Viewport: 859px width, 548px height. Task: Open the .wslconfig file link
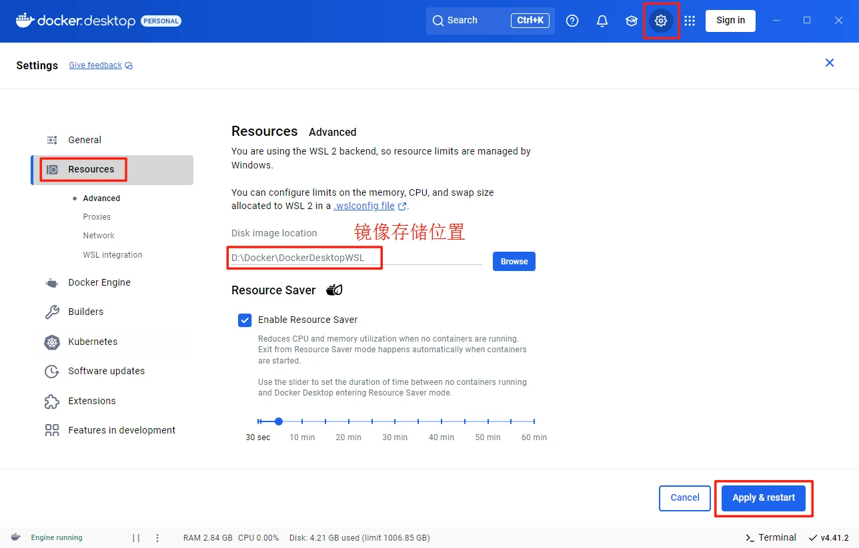(364, 206)
